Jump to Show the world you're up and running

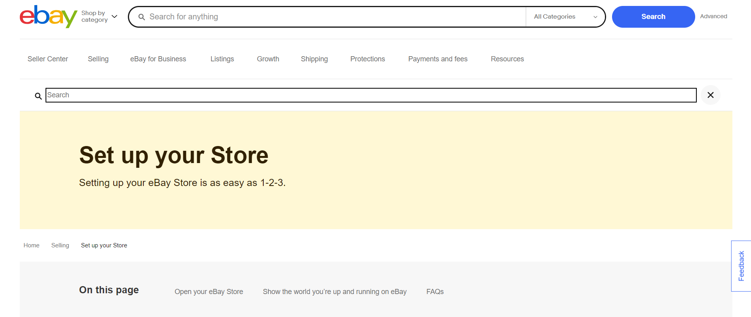[335, 292]
